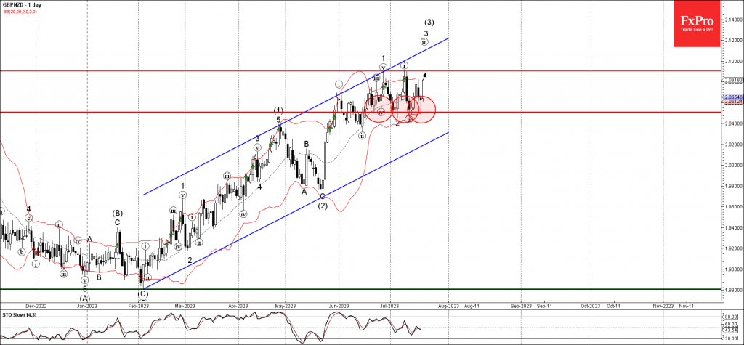Click the black forecast arrow above the candles
The height and width of the screenshot is (345, 744).
pos(424,74)
